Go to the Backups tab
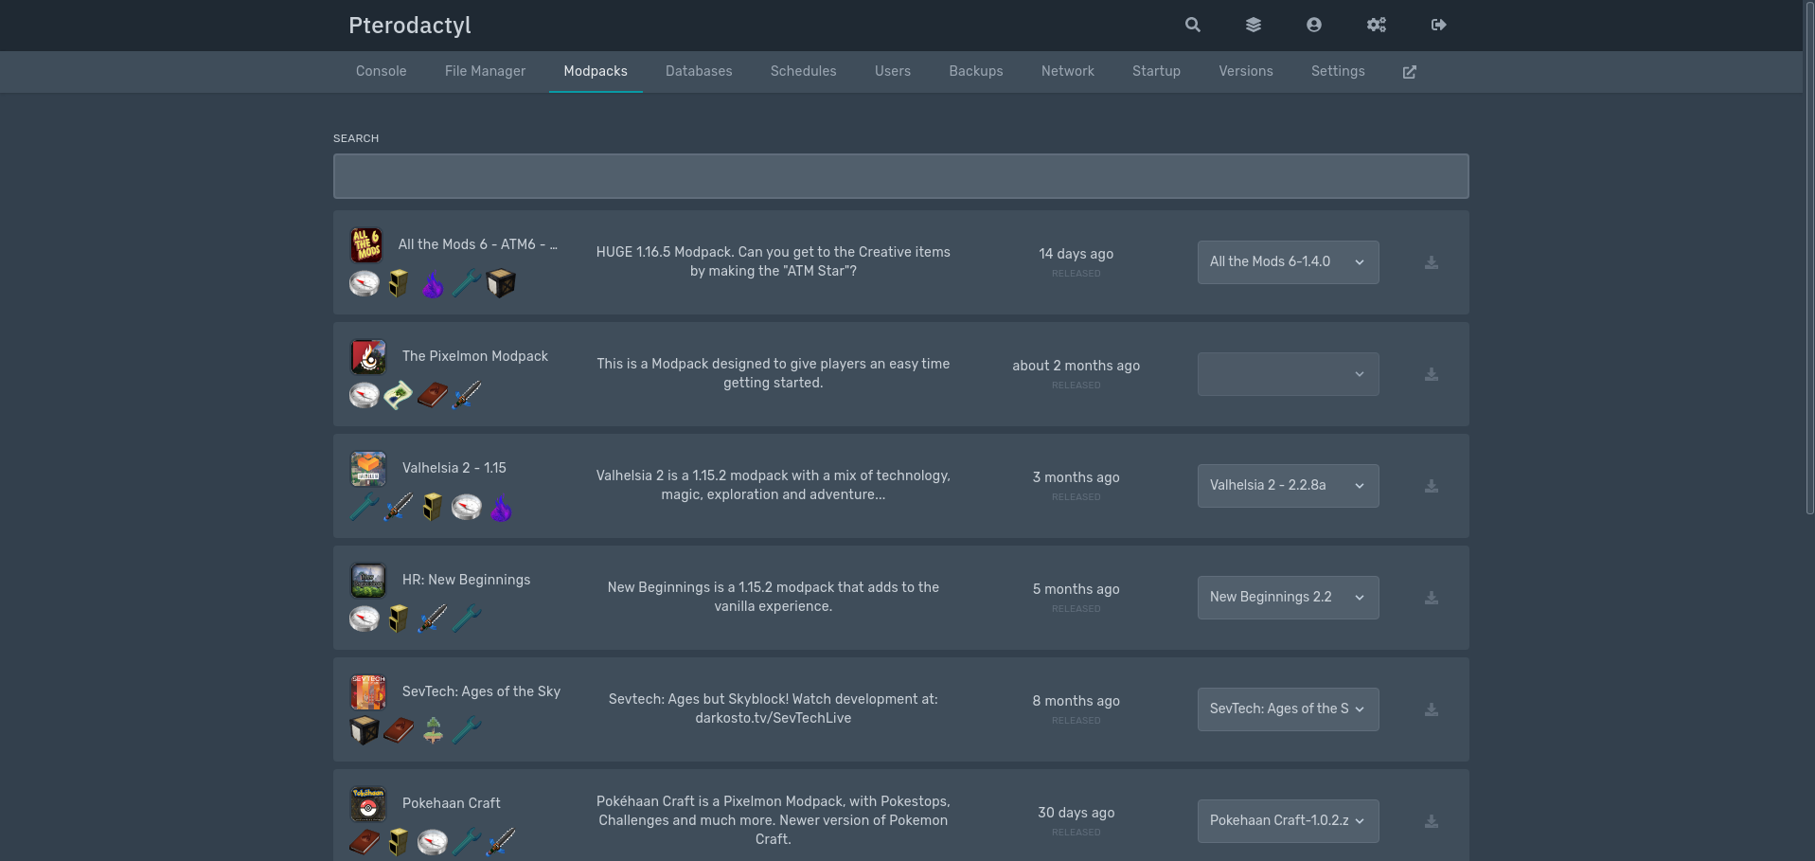 (975, 72)
